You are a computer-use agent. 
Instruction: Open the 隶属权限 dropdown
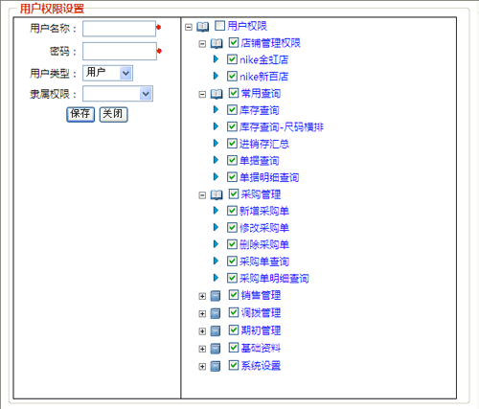(x=118, y=94)
